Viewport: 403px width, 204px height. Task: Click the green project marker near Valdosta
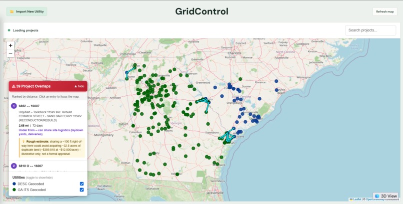click(177, 174)
